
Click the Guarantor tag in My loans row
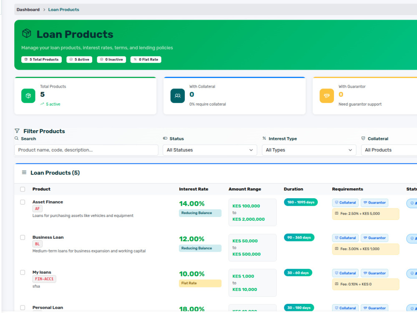(x=374, y=273)
